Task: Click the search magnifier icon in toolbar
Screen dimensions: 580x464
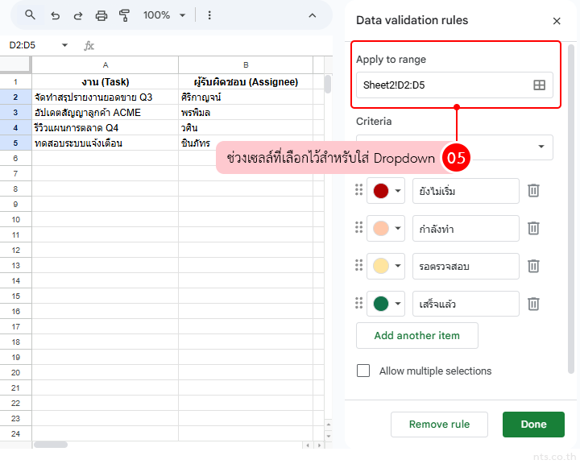Action: (x=30, y=15)
